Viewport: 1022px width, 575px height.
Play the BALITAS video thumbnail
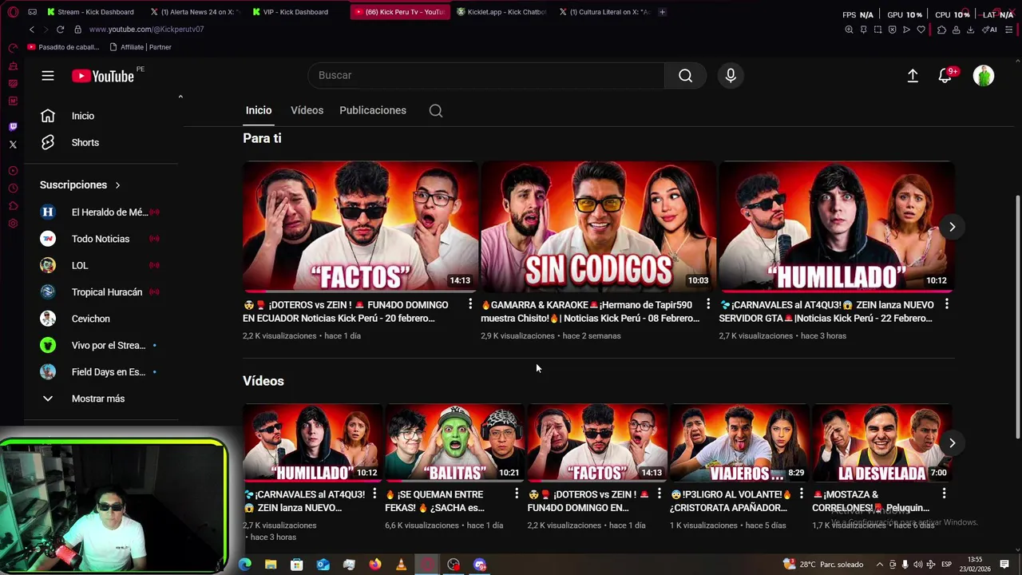454,442
